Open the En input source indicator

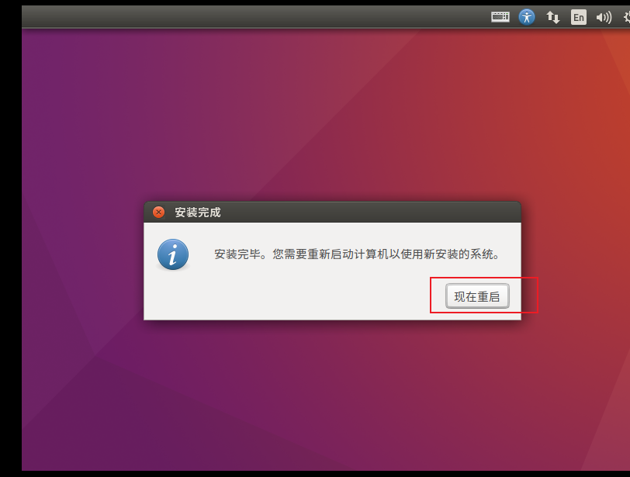pos(579,17)
